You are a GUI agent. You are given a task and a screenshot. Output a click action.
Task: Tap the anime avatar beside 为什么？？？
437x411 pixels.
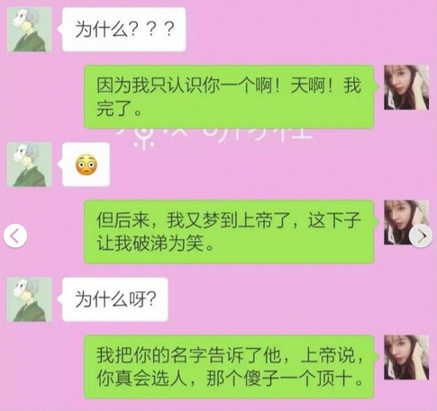(x=29, y=30)
